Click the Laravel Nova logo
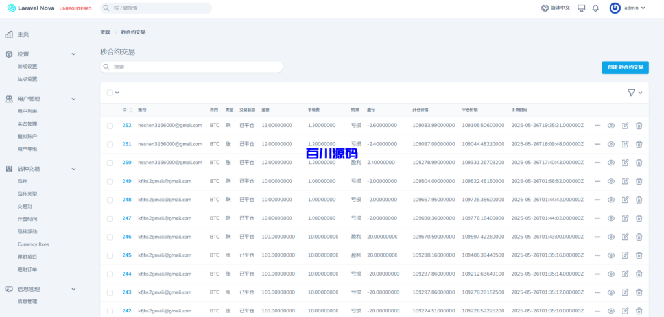664x317 pixels. (x=40, y=8)
